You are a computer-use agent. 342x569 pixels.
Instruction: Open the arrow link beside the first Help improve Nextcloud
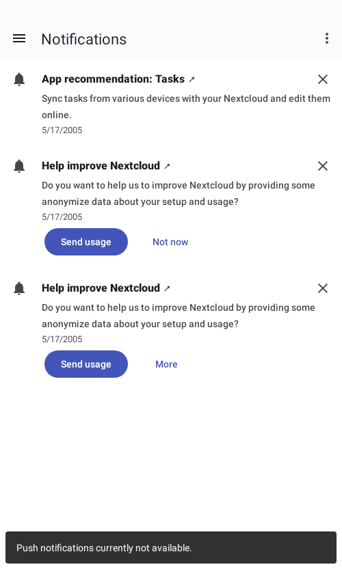(167, 166)
